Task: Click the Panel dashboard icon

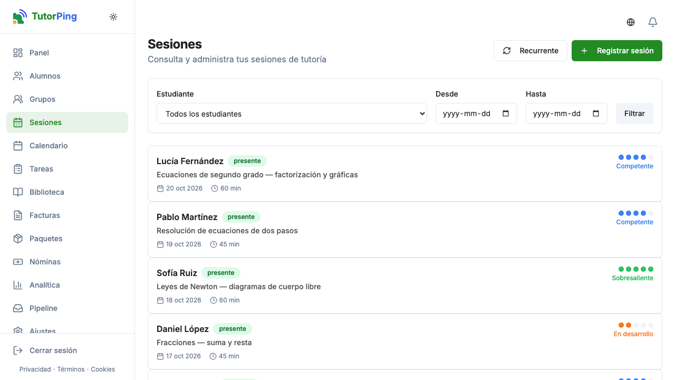Action: 18,53
